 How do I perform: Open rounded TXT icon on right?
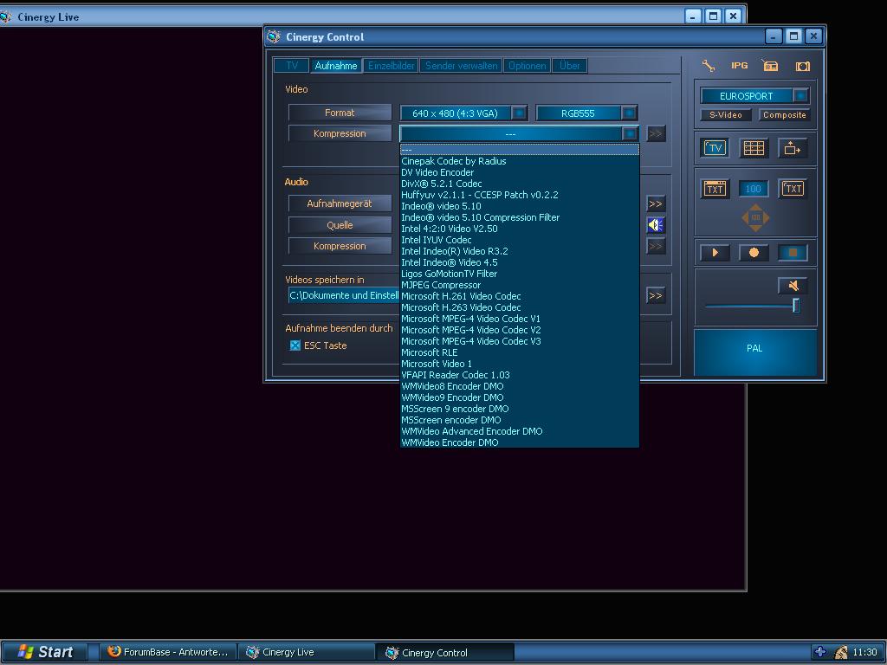coord(793,188)
